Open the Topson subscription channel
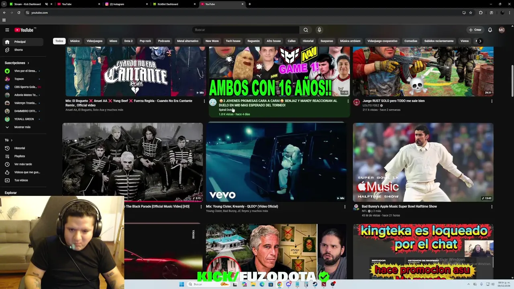 pyautogui.click(x=23, y=79)
